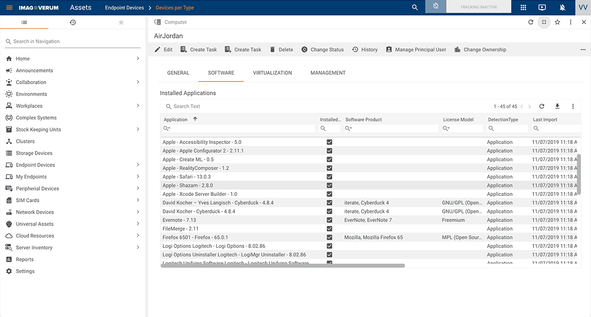591x317 pixels.
Task: Mark the Computer record as favorite
Action: (557, 22)
